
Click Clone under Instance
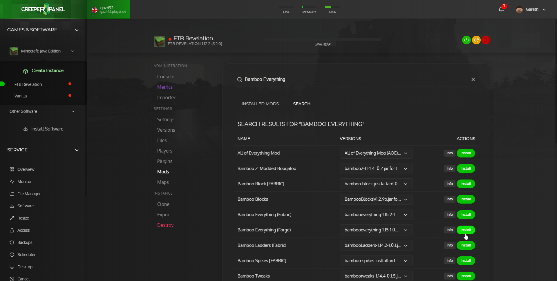pyautogui.click(x=163, y=204)
